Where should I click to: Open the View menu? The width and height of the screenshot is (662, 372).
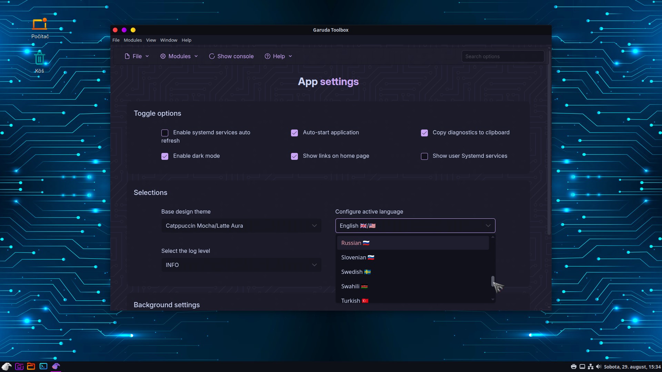pos(151,40)
